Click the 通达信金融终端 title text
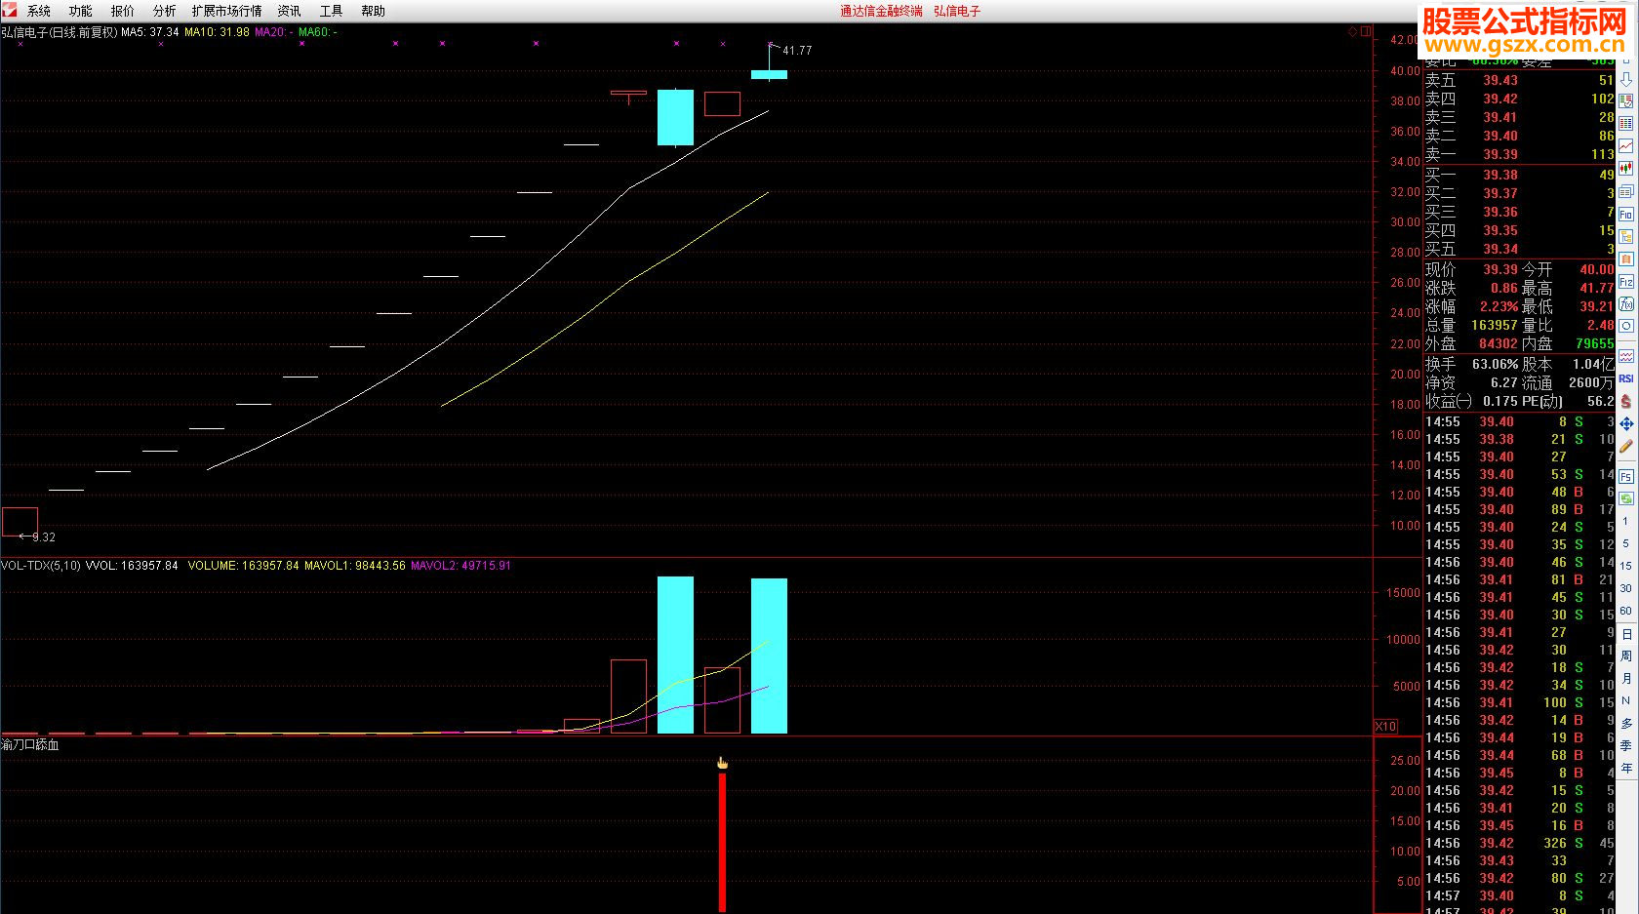Image resolution: width=1639 pixels, height=914 pixels. pyautogui.click(x=881, y=11)
